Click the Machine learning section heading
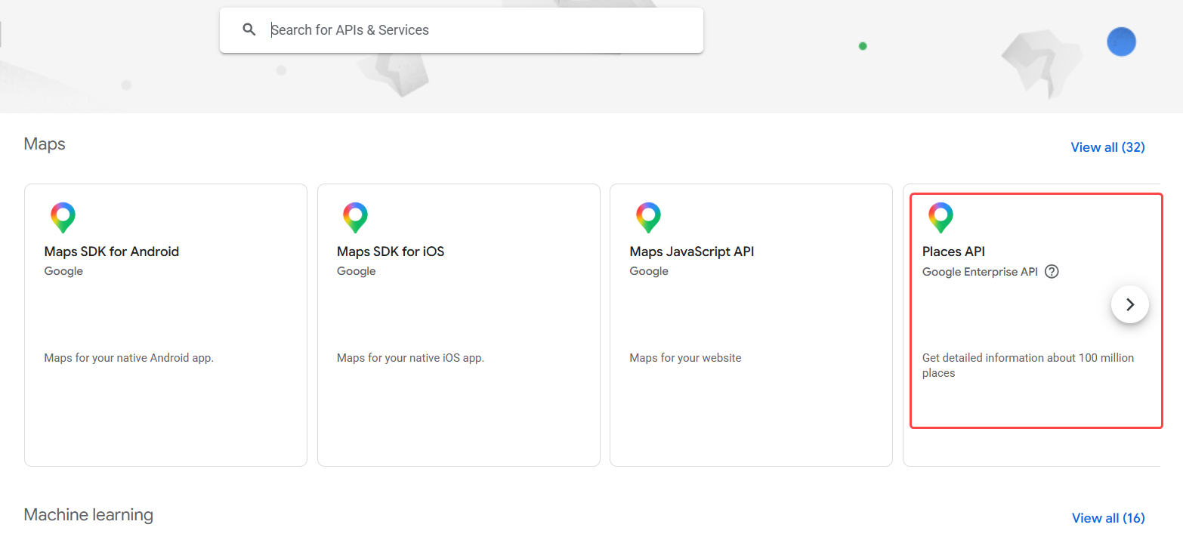 click(88, 515)
